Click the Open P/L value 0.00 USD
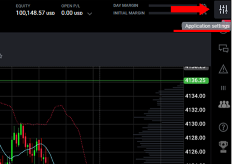Image resolution: width=232 pixels, height=164 pixels. click(x=72, y=13)
